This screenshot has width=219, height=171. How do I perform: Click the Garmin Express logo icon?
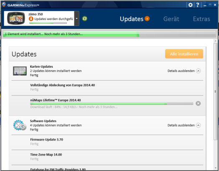pos(4,5)
